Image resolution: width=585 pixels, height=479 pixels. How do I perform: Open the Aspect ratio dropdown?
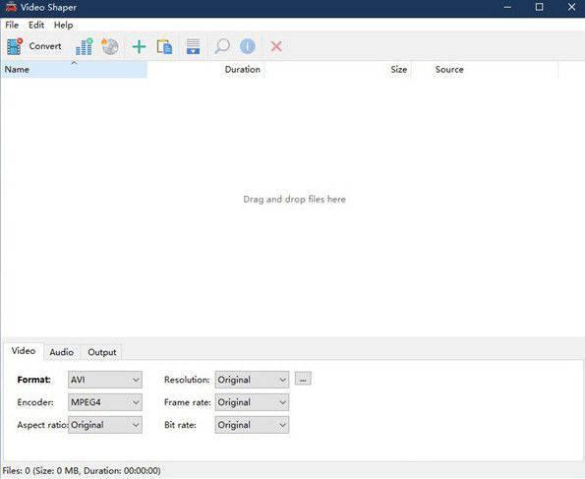(x=105, y=425)
